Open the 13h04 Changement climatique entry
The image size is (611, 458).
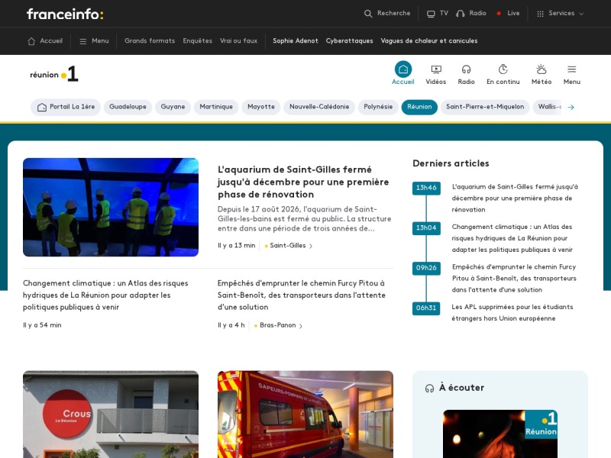(512, 238)
